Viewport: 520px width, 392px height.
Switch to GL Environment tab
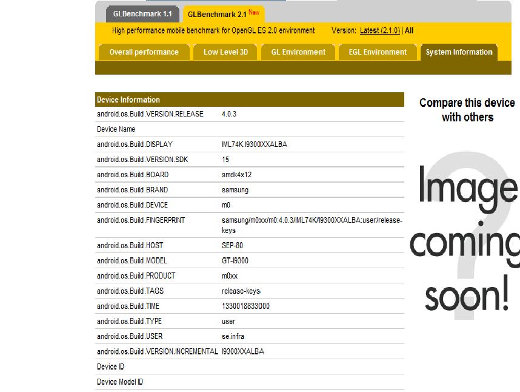click(x=298, y=52)
